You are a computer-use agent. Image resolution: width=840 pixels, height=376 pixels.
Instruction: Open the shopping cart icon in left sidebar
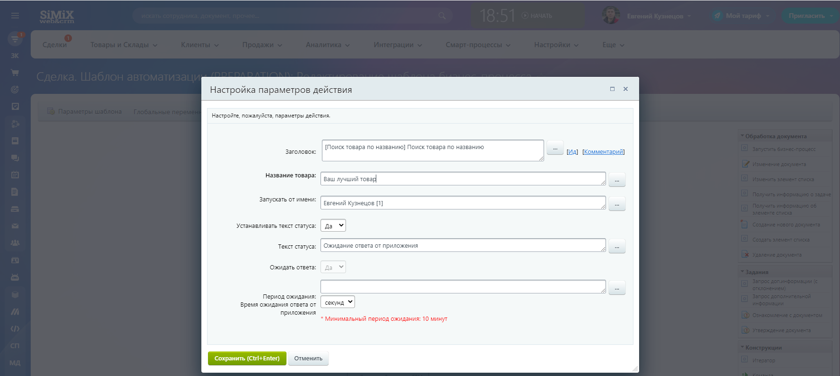[15, 73]
